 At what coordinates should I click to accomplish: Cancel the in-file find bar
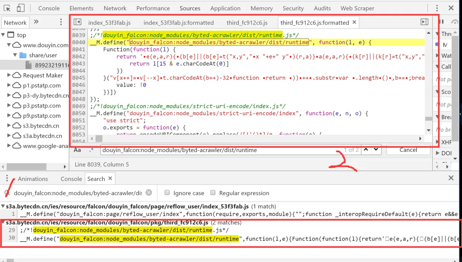(x=408, y=150)
